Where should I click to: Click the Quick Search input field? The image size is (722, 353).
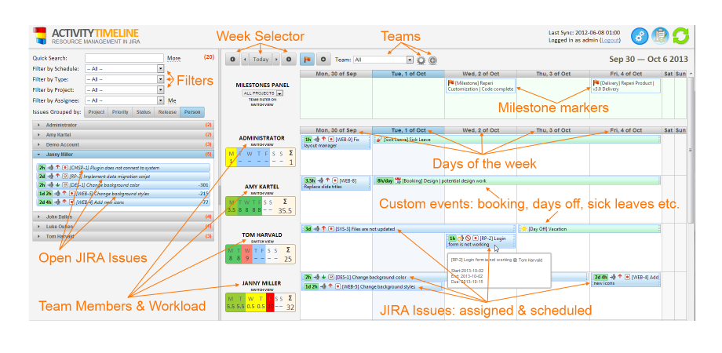click(x=124, y=57)
